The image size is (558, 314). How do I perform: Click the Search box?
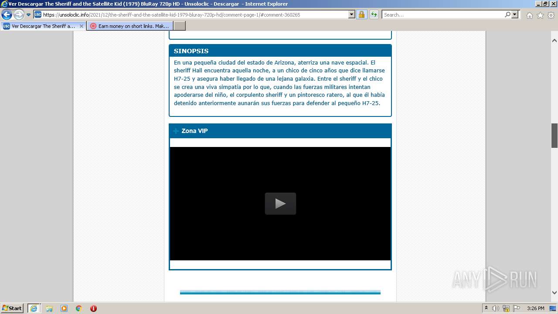443,15
